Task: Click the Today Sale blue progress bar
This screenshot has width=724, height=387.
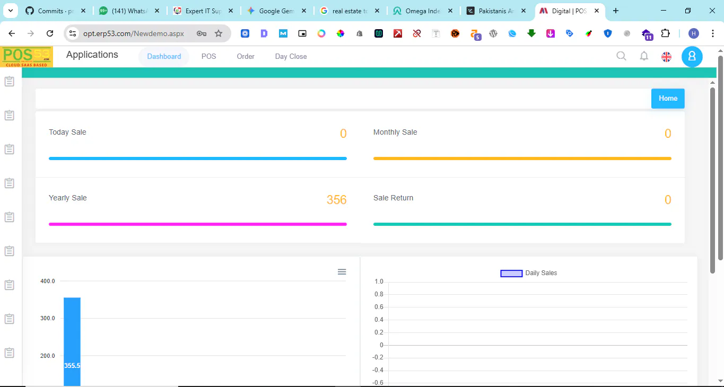Action: click(198, 159)
